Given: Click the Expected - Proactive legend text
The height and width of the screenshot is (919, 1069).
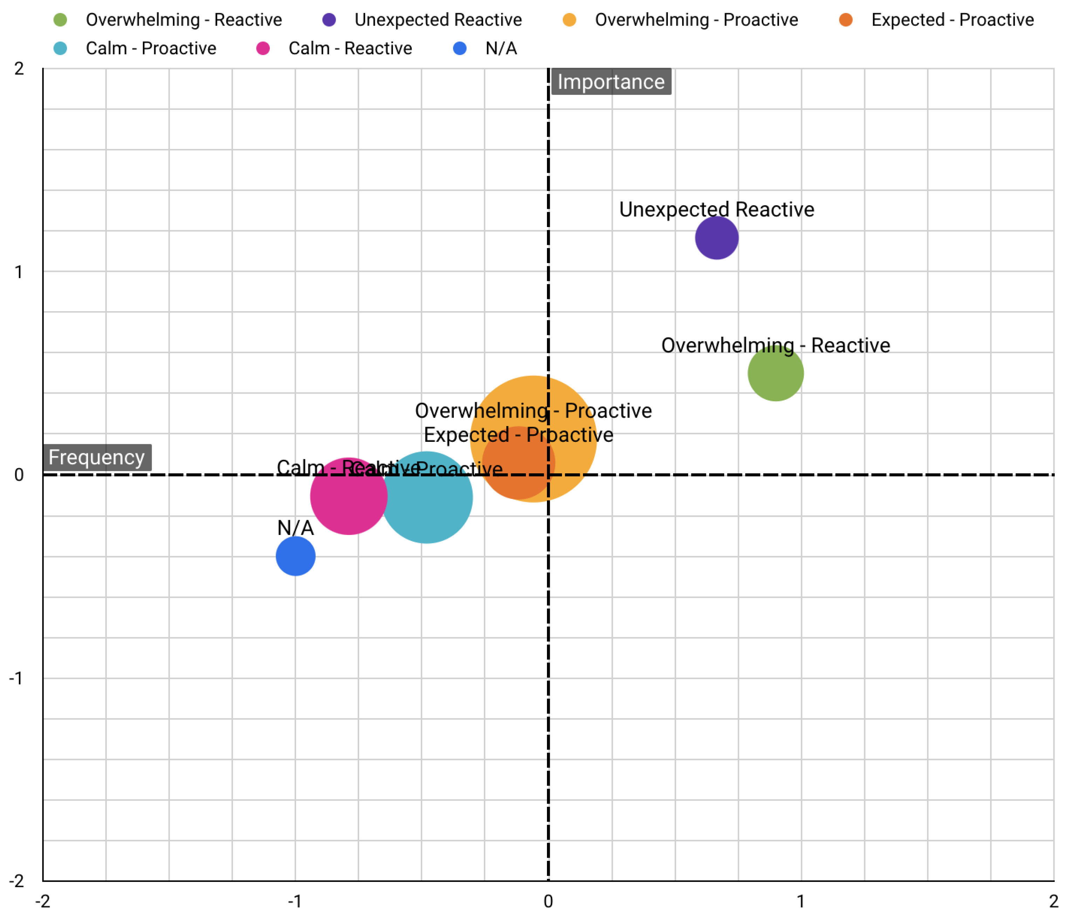Looking at the screenshot, I should coord(952,20).
